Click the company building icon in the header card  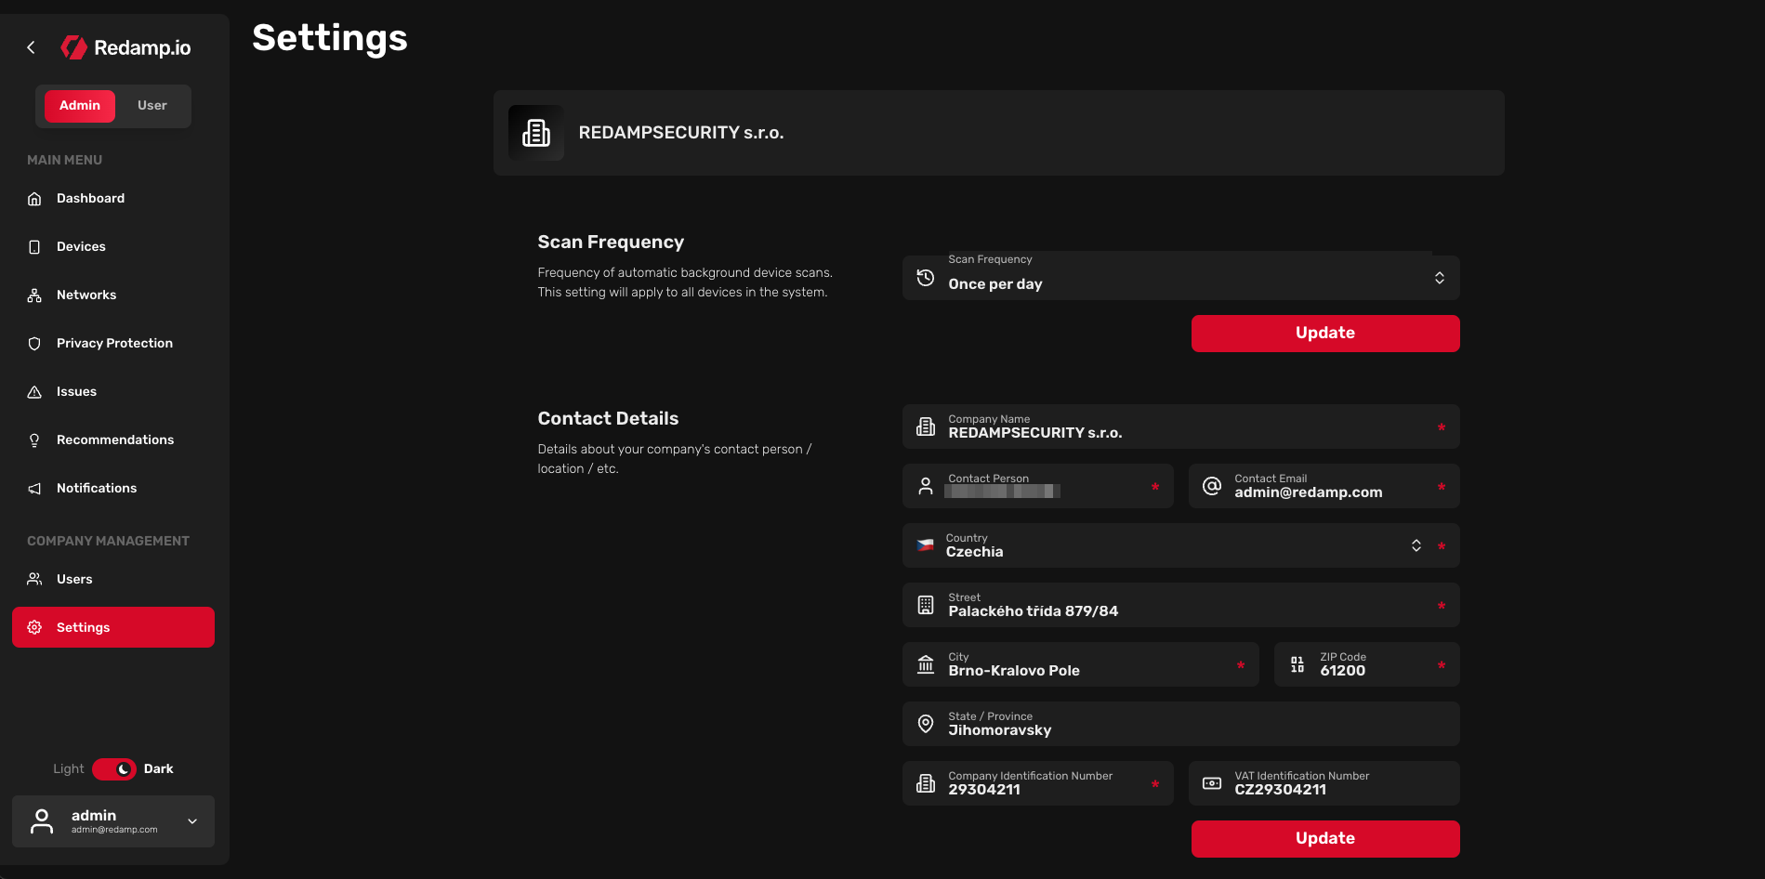point(536,133)
